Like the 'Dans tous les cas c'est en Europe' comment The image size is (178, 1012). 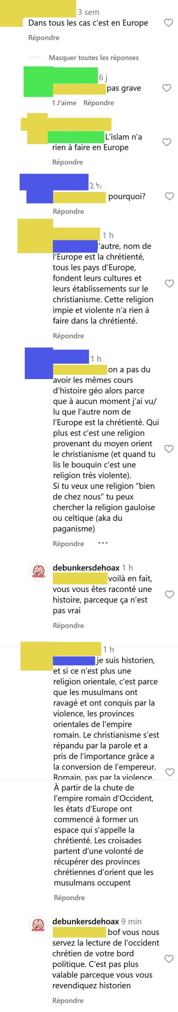coord(169,23)
